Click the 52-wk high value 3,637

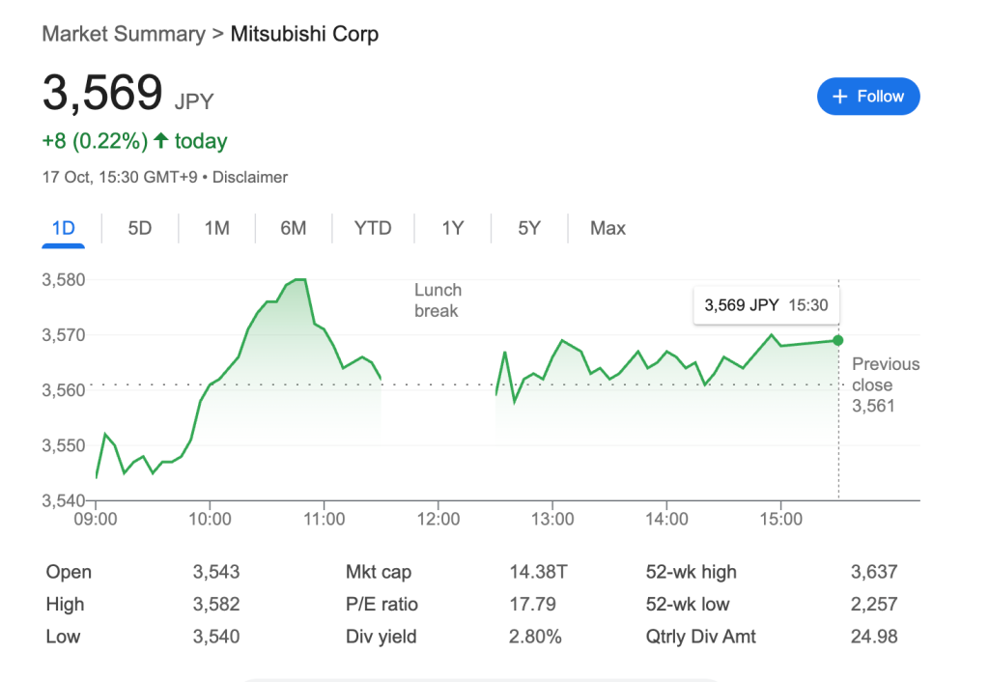point(873,572)
